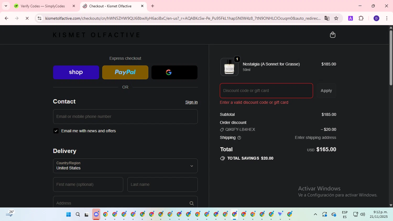This screenshot has width=393, height=221.
Task: Open network settings tray icon
Action: 355,214
